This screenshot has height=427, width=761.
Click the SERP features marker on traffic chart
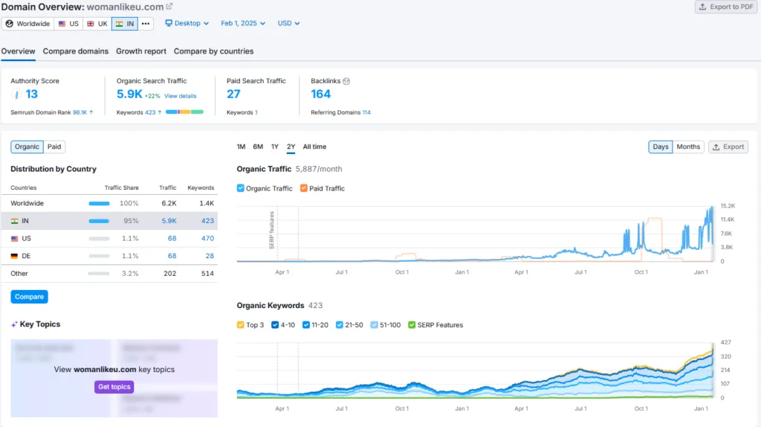coord(272,231)
